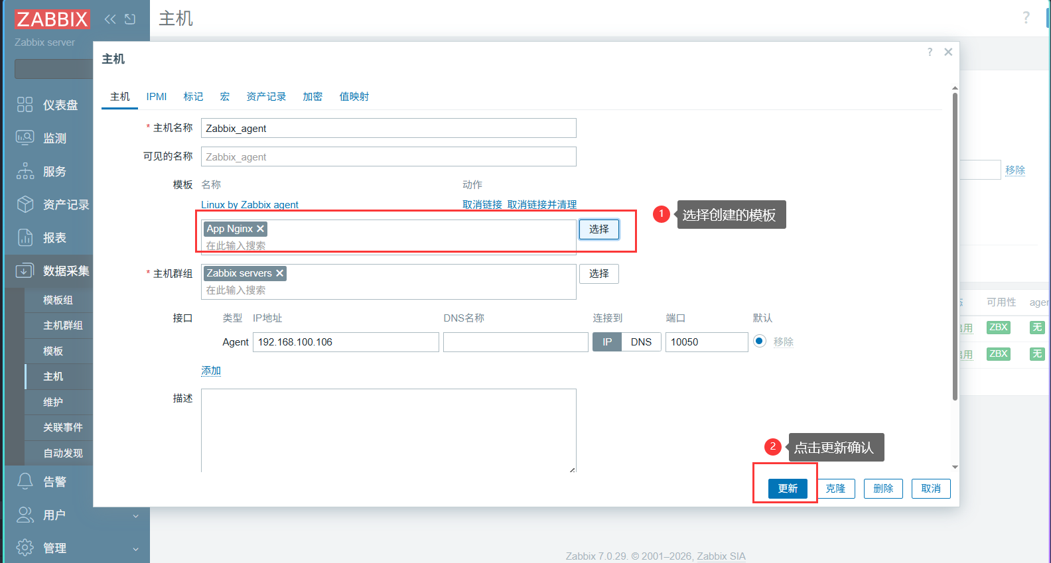Click 选择 button next to templates
Viewport: 1051px width, 563px height.
(x=599, y=229)
